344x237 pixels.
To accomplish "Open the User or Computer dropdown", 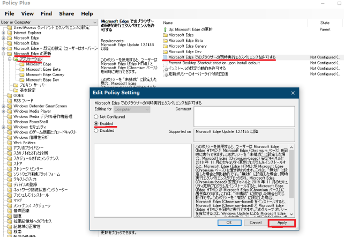I will tap(49, 22).
